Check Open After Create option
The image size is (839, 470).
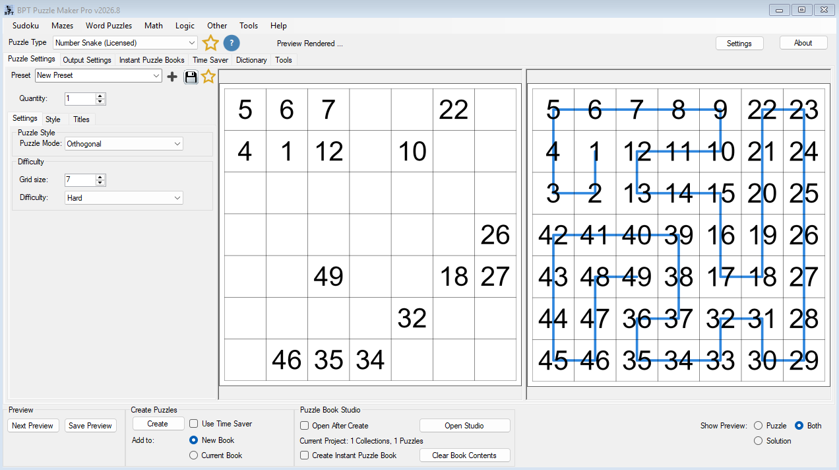pos(304,426)
